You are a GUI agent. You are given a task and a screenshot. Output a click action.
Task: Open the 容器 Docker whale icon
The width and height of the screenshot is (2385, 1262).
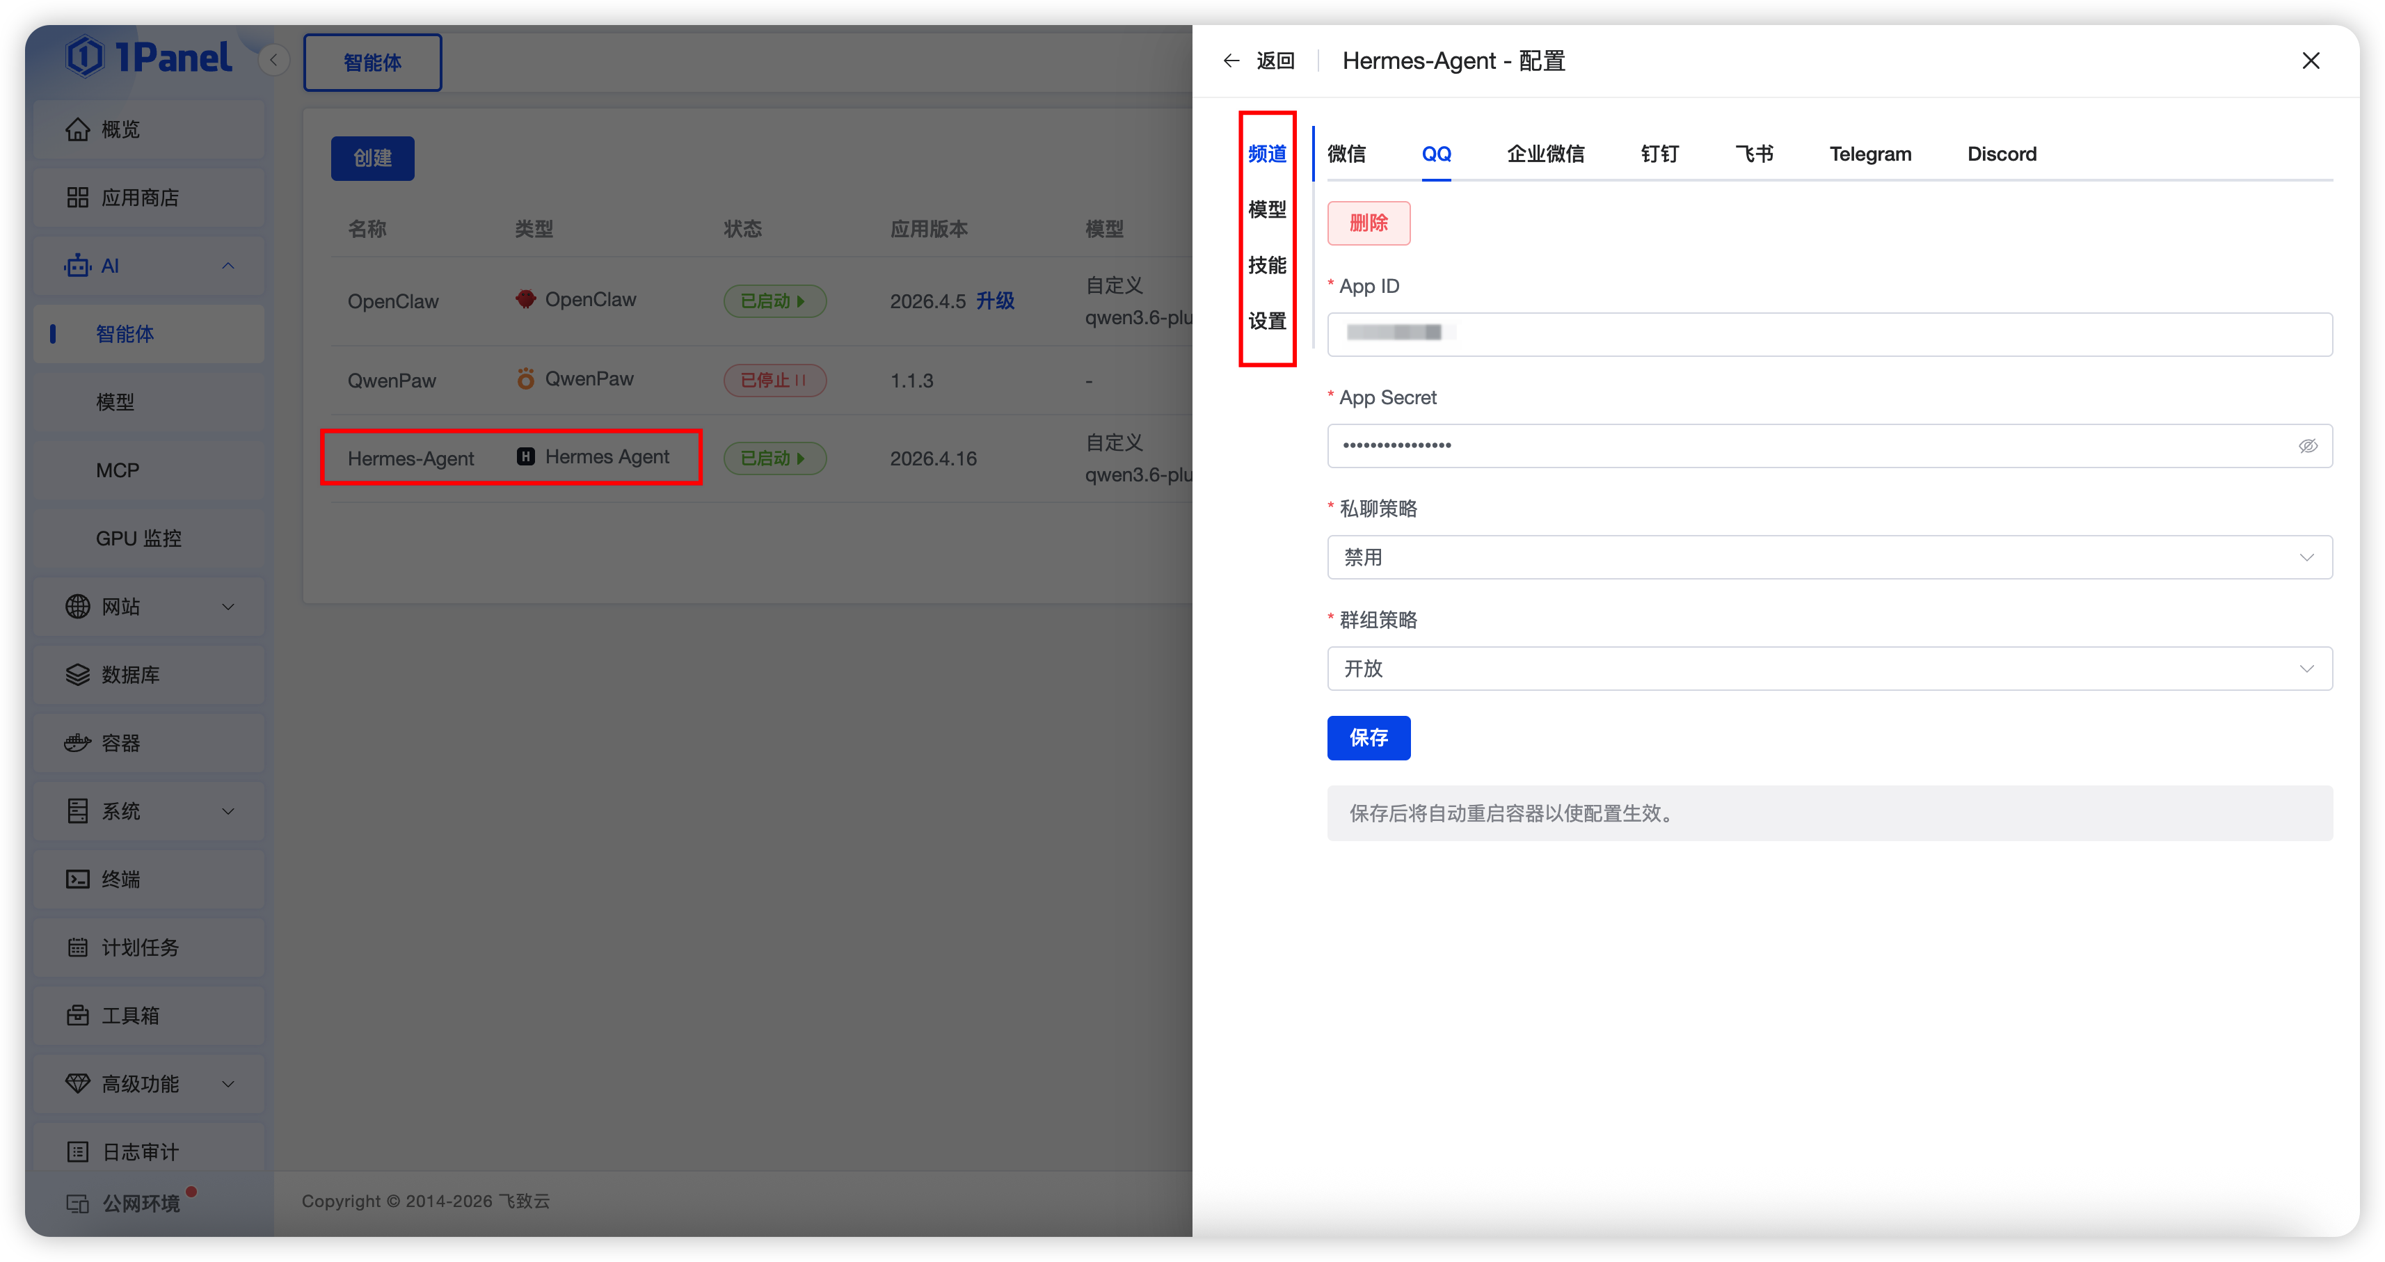(78, 742)
